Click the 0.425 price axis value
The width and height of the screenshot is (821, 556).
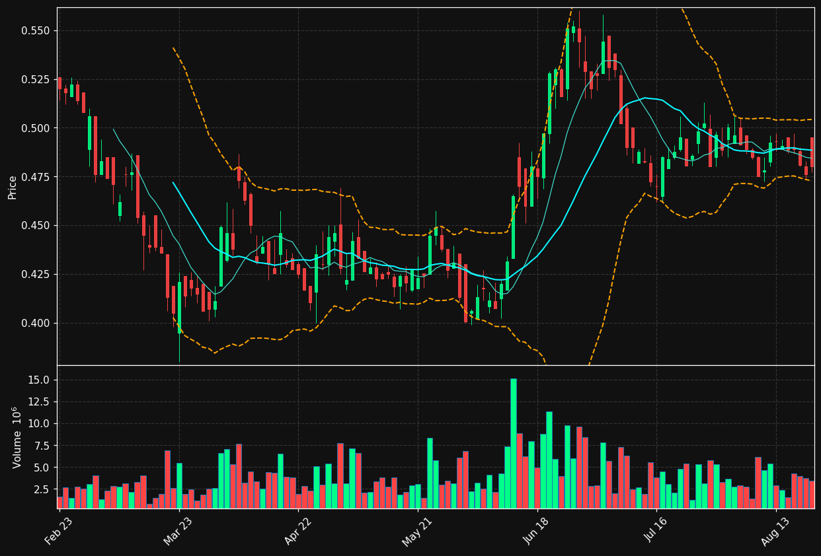(x=36, y=275)
